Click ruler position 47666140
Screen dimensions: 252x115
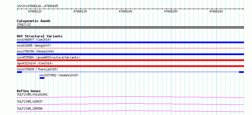click(x=125, y=11)
